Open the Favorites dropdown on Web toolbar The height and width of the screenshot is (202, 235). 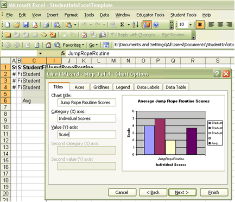tap(73, 45)
